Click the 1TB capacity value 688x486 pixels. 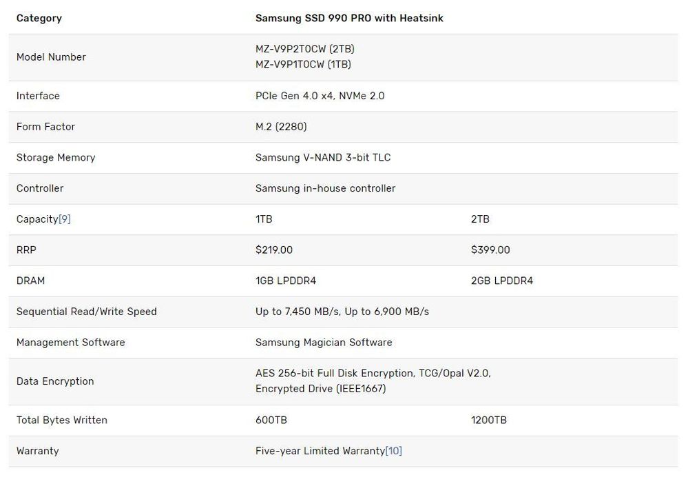coord(264,219)
